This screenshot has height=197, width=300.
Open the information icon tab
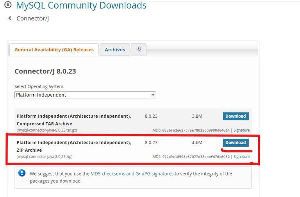pyautogui.click(x=139, y=50)
